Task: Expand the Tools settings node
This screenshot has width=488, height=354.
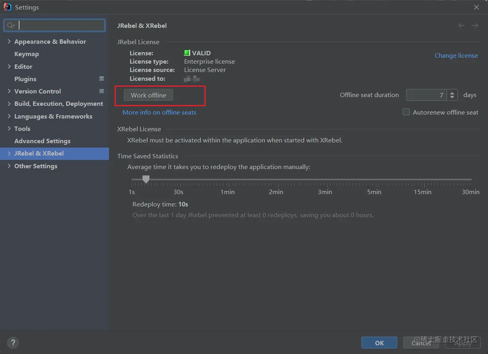Action: (x=9, y=128)
